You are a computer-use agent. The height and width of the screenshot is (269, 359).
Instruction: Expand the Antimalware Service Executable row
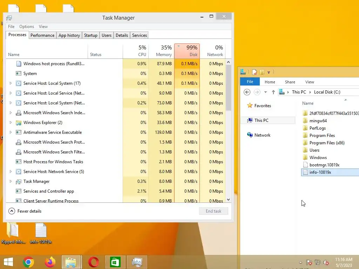coord(11,132)
